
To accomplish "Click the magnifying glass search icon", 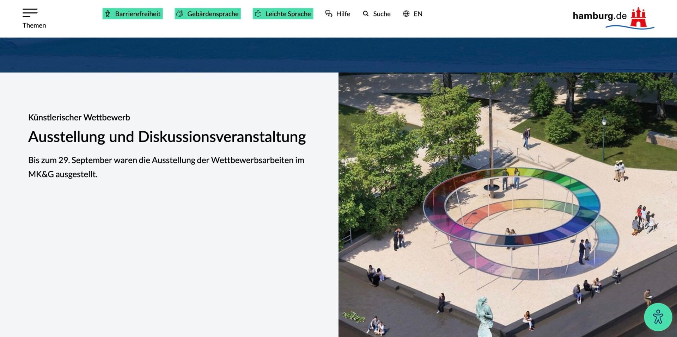I will (366, 14).
